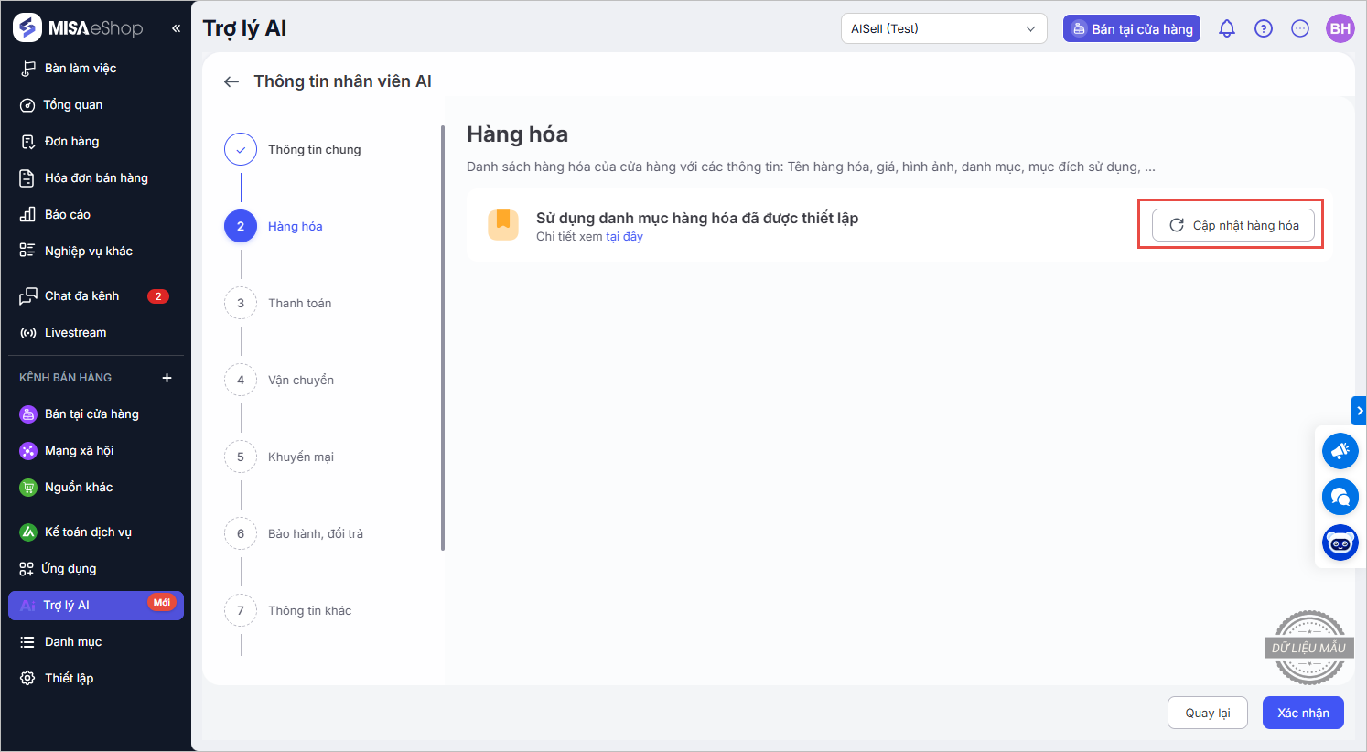The height and width of the screenshot is (752, 1367).
Task: Select Đơn hàng in the sidebar
Action: 71,141
